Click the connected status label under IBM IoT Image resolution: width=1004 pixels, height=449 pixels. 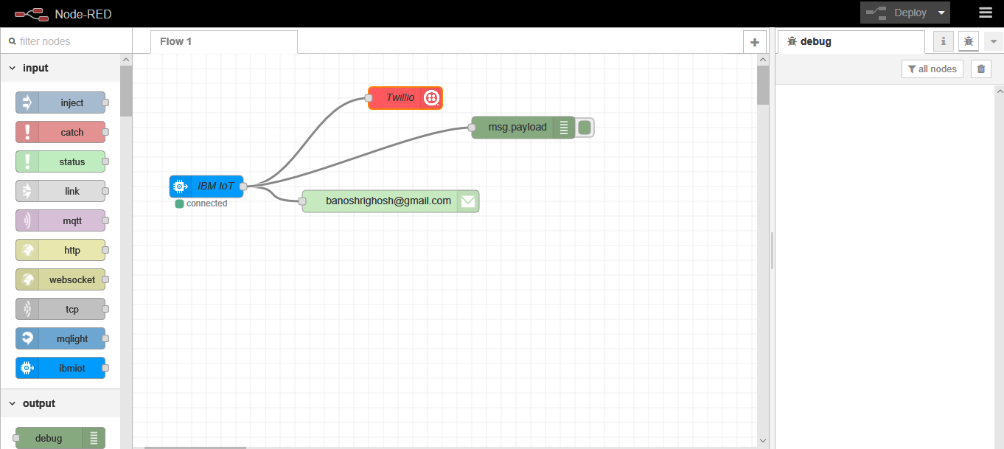(206, 203)
